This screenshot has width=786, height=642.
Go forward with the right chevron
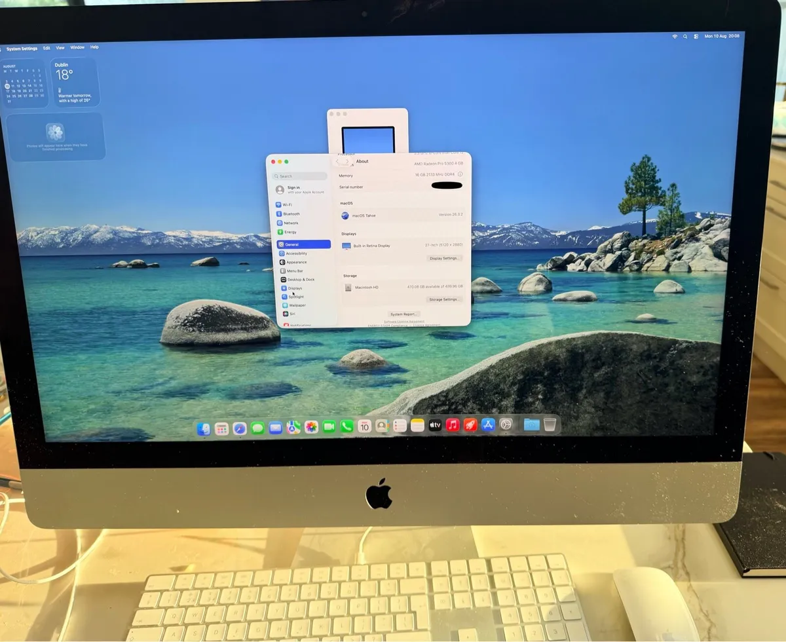[347, 161]
